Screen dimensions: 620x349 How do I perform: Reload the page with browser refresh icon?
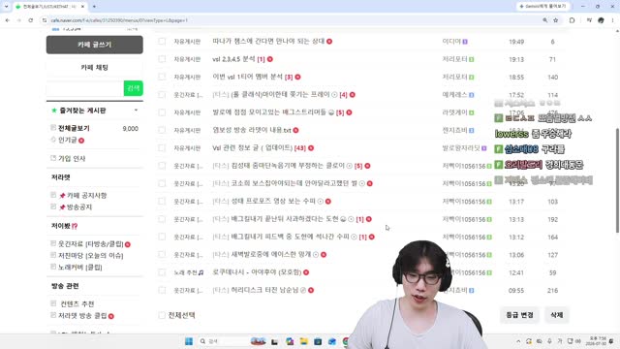click(30, 20)
